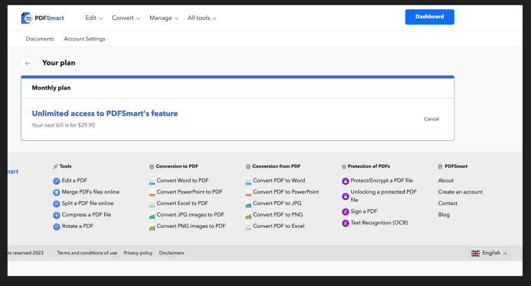This screenshot has width=531, height=286.
Task: Open Convert JPG images to PDF link
Action: tap(190, 214)
